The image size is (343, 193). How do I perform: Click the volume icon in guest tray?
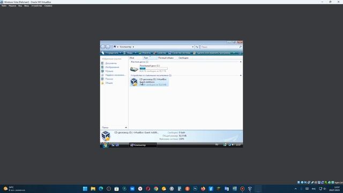coord(233,145)
